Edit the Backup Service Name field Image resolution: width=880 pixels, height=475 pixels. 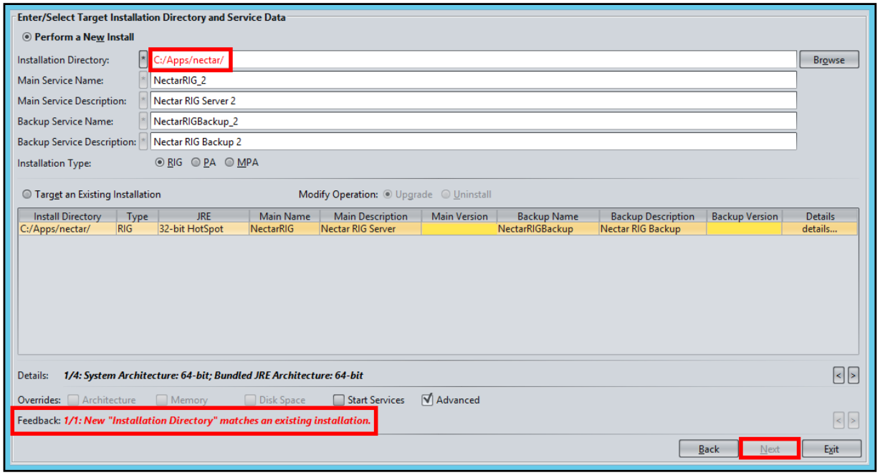point(473,122)
